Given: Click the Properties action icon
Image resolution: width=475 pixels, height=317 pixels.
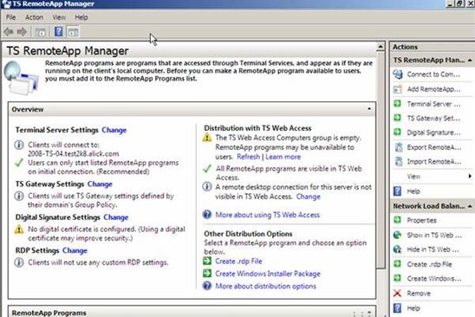Looking at the screenshot, I should tap(398, 220).
